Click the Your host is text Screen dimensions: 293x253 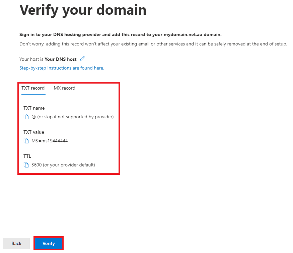pyautogui.click(x=31, y=59)
